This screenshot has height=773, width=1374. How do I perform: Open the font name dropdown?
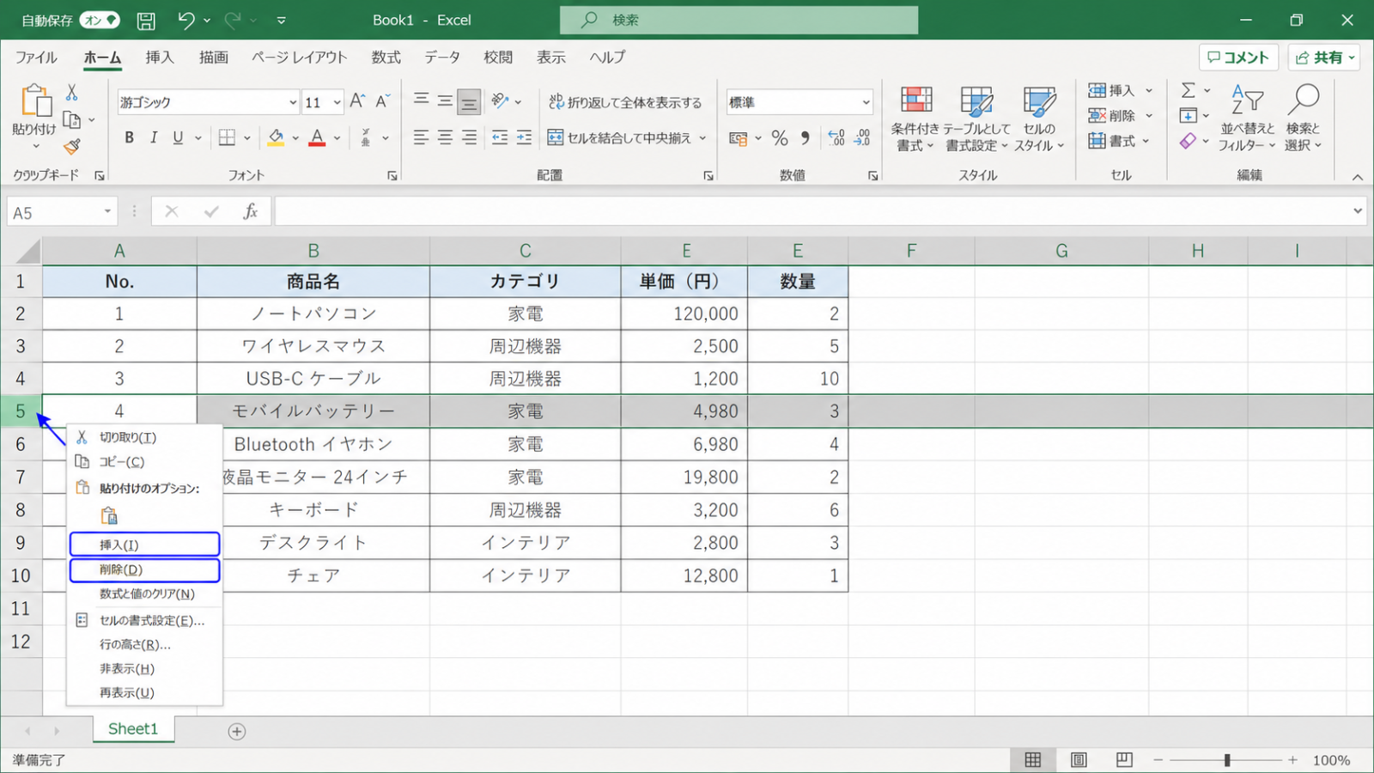click(x=293, y=102)
